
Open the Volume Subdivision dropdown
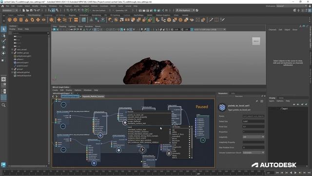click(x=253, y=153)
